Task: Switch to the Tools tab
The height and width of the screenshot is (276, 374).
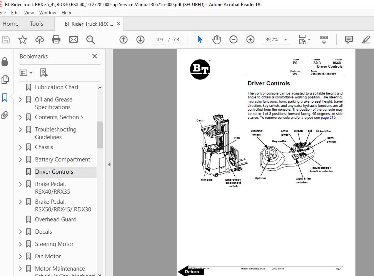Action: (x=37, y=23)
